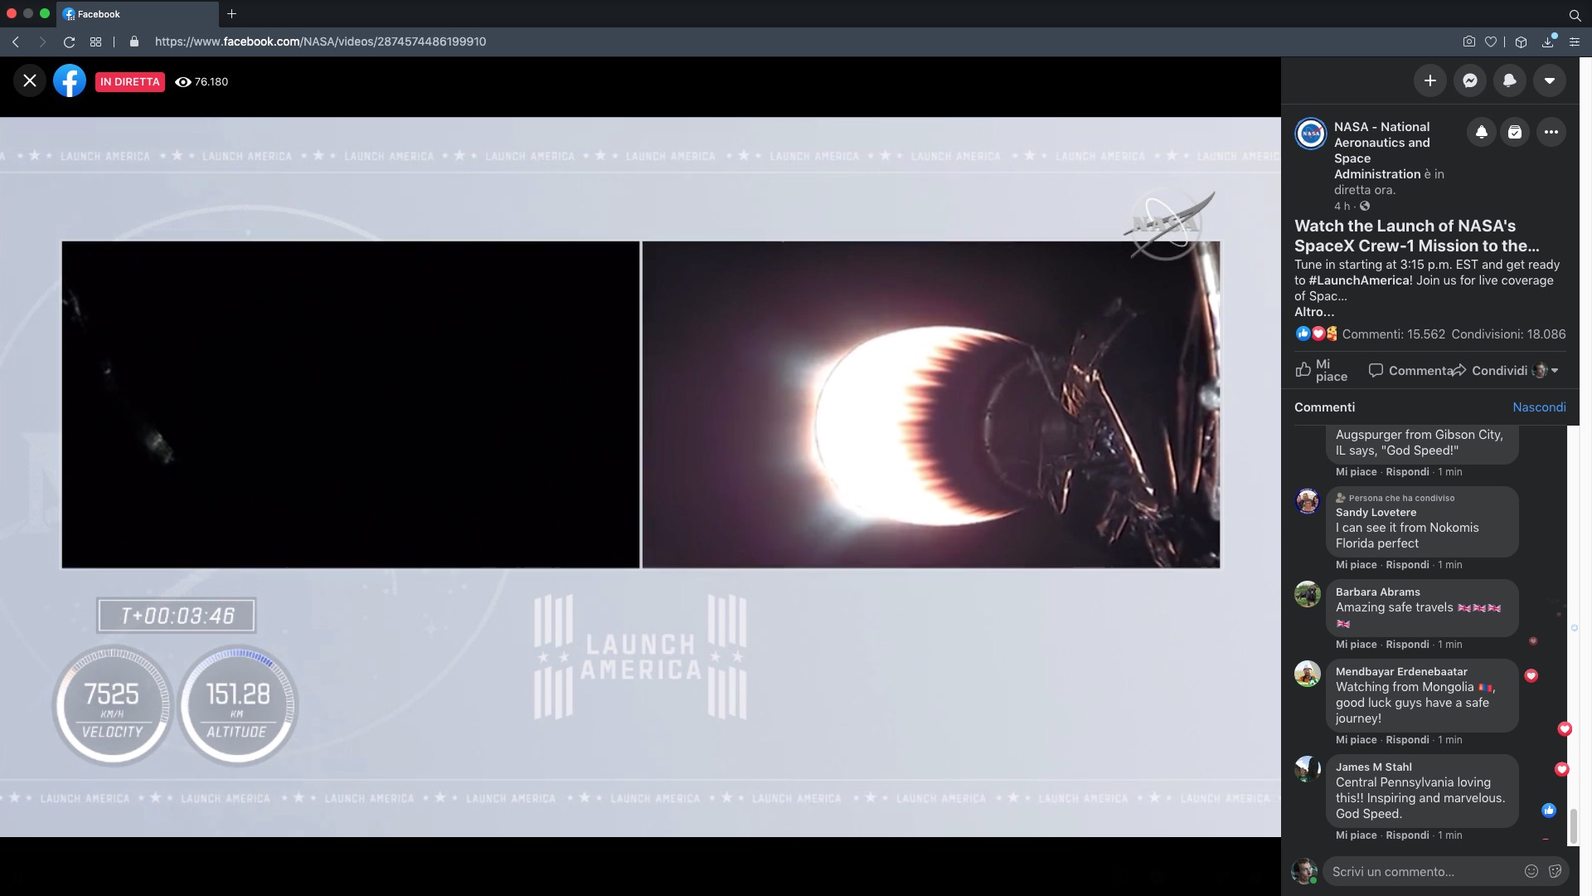Viewport: 1592px width, 896px height.
Task: Reply to Gibson City comment
Action: pos(1407,472)
